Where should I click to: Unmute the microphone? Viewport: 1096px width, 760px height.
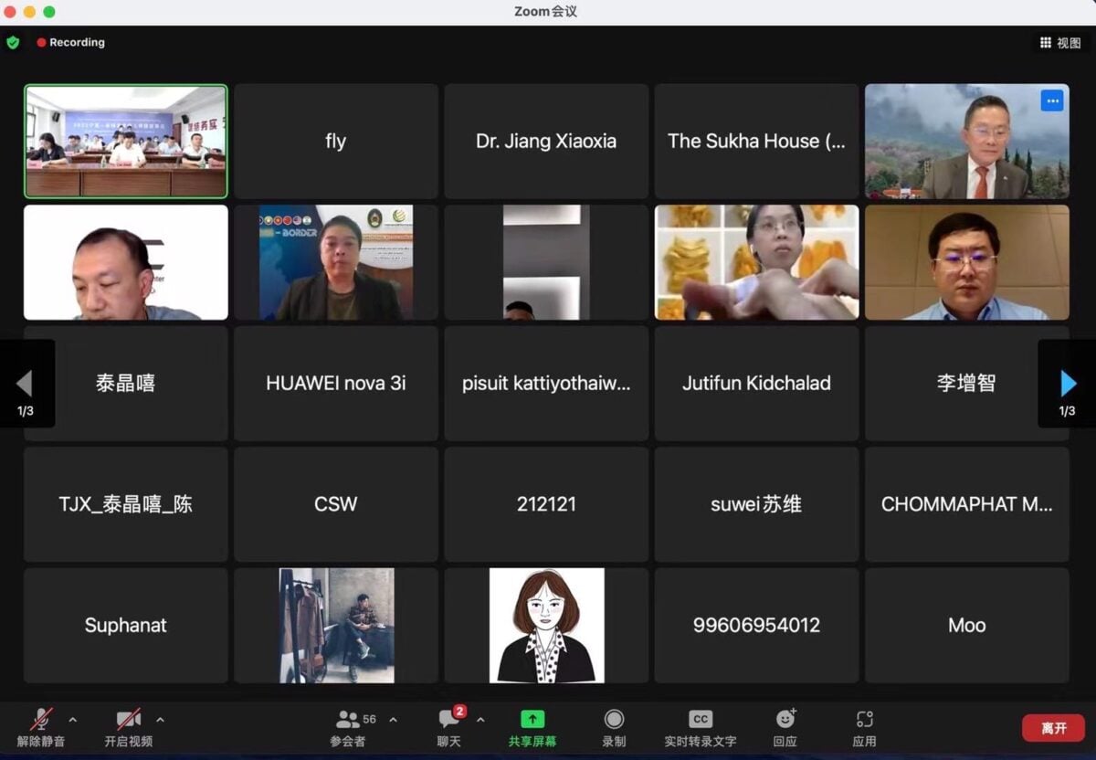coord(41,720)
